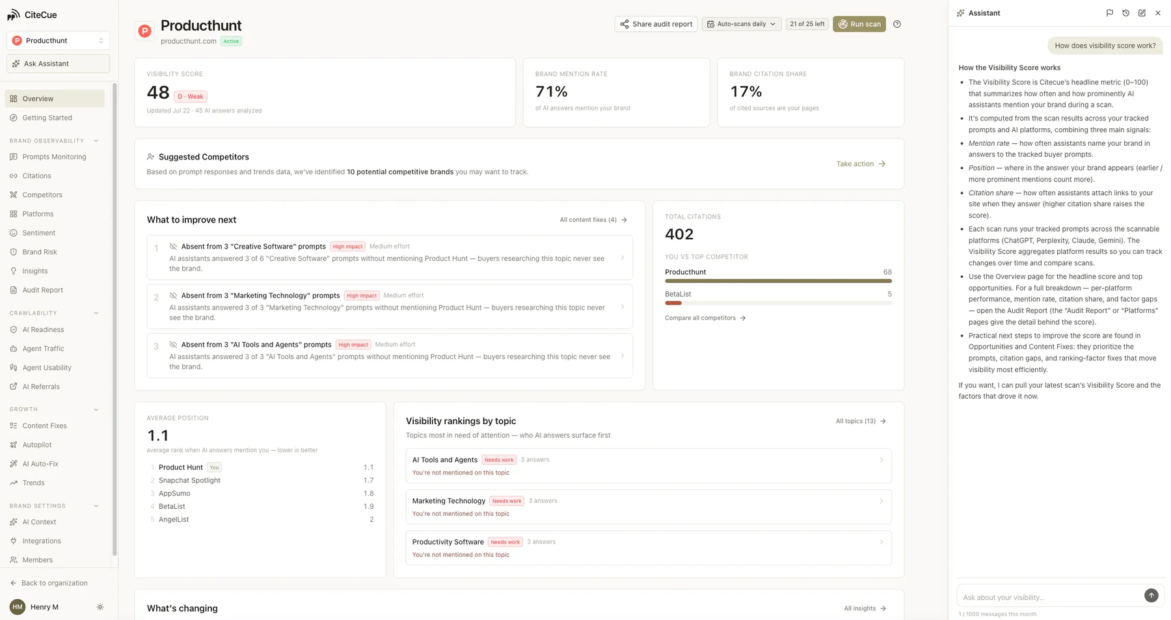The width and height of the screenshot is (1171, 620).
Task: Click the sidebar scrollbar
Action: (115, 319)
